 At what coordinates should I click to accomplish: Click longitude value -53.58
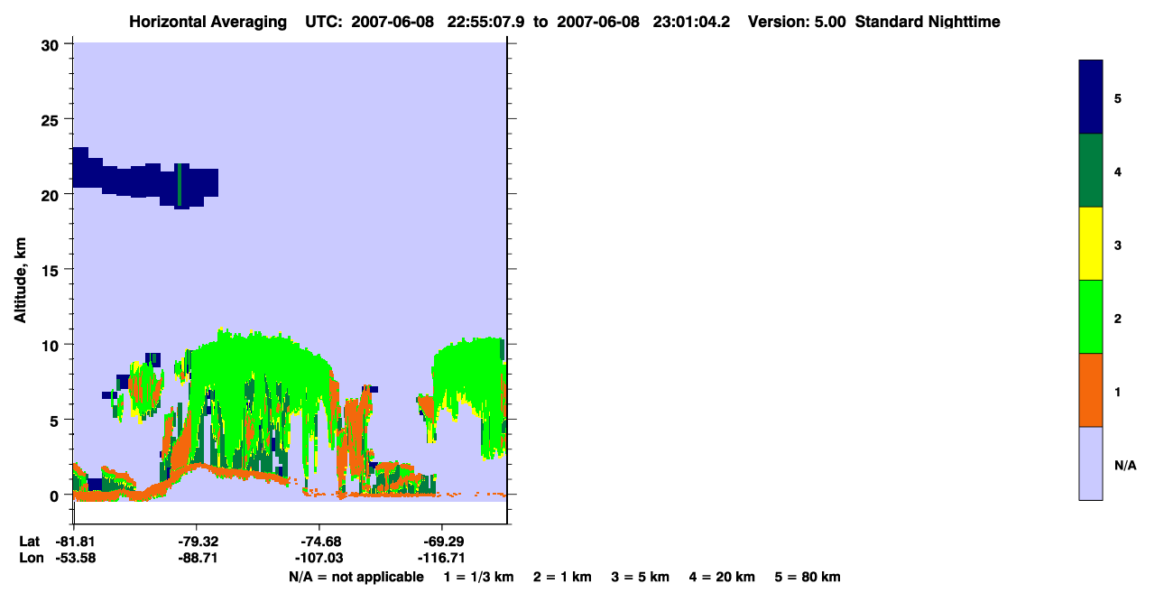(x=74, y=558)
